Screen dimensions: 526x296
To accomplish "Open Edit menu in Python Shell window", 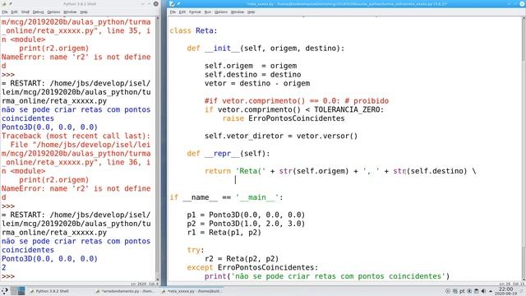I will pyautogui.click(x=14, y=12).
